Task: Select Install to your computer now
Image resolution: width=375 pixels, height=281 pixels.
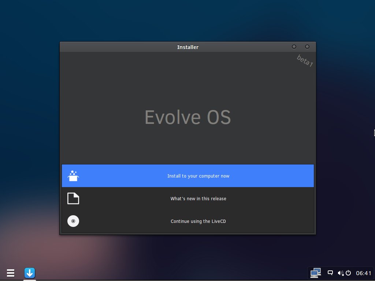Action: pos(188,176)
